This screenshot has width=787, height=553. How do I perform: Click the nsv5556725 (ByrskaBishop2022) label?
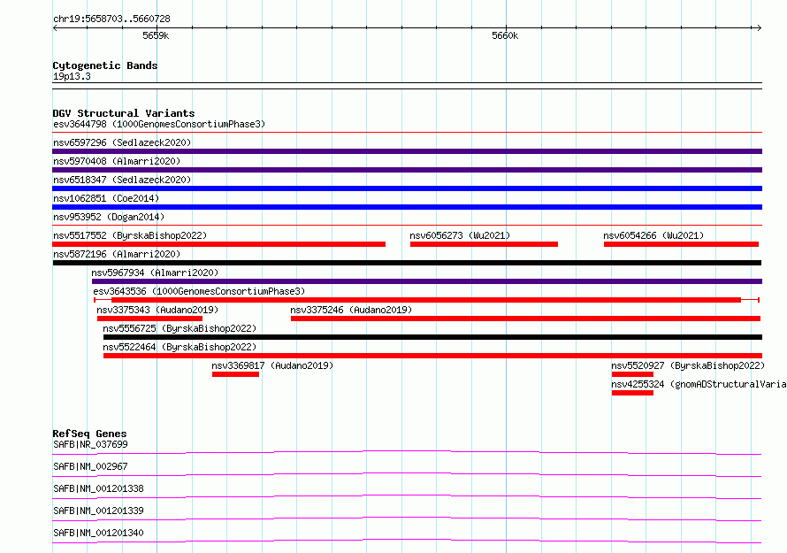[x=180, y=328]
